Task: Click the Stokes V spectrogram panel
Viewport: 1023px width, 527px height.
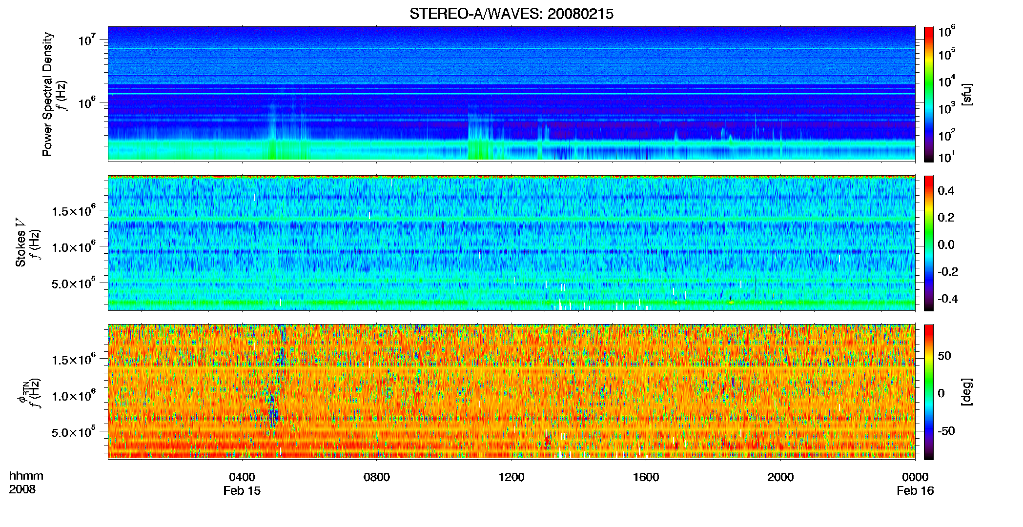Action: pyautogui.click(x=511, y=243)
